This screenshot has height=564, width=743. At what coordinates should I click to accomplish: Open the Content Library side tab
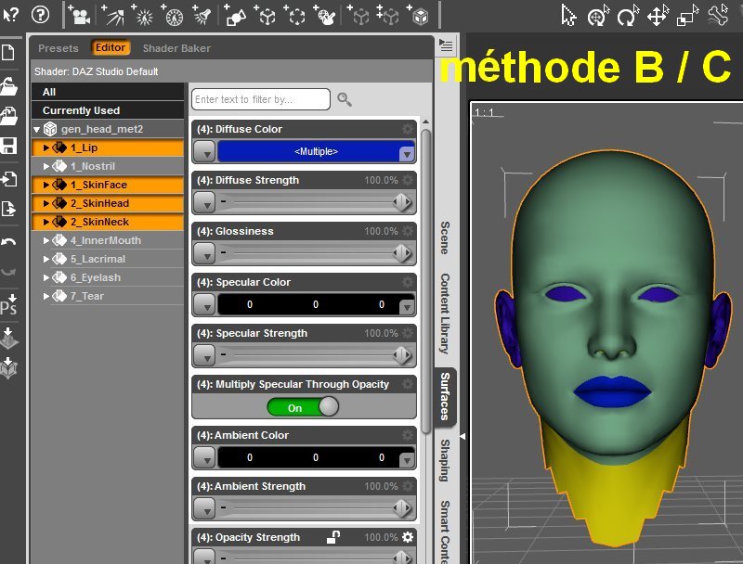tap(445, 314)
